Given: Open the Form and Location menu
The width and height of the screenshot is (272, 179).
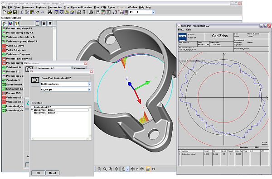Looking at the screenshot, I should coord(81,7).
